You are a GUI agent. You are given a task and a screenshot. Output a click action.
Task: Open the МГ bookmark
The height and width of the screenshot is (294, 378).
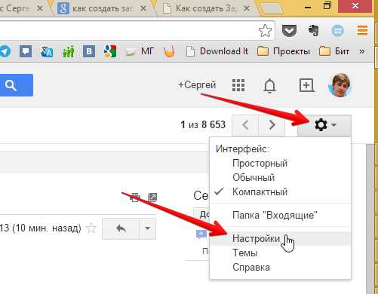(x=141, y=51)
